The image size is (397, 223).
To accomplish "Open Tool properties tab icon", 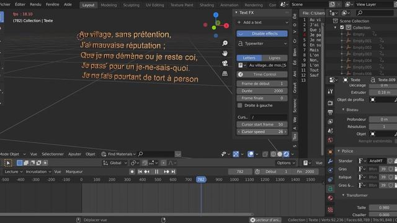I will click(330, 92).
